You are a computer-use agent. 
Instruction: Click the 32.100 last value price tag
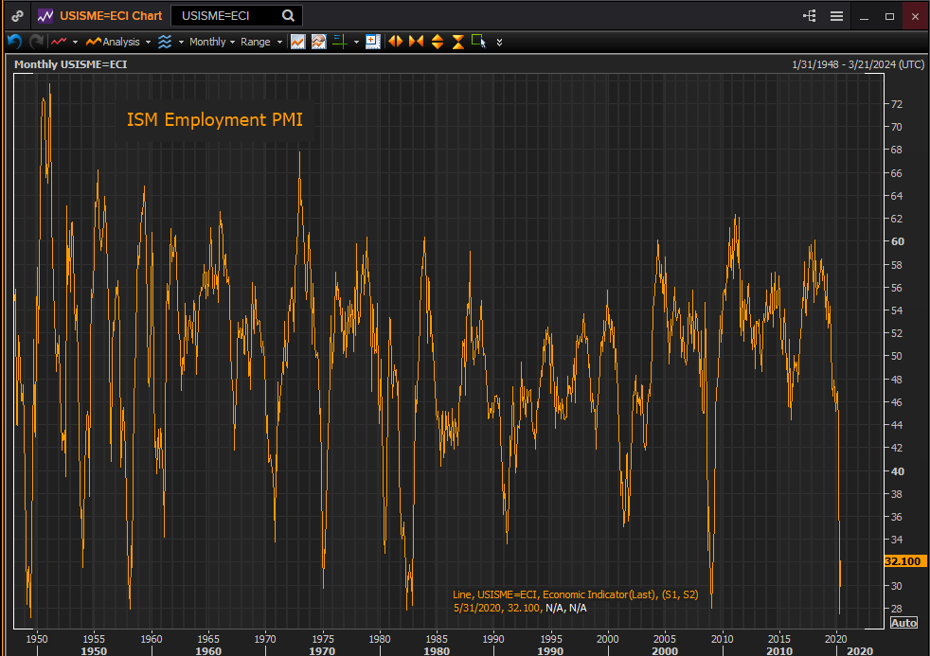[x=904, y=561]
